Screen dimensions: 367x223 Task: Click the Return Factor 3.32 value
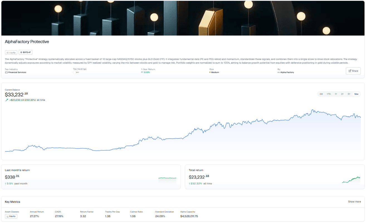[x=83, y=216]
